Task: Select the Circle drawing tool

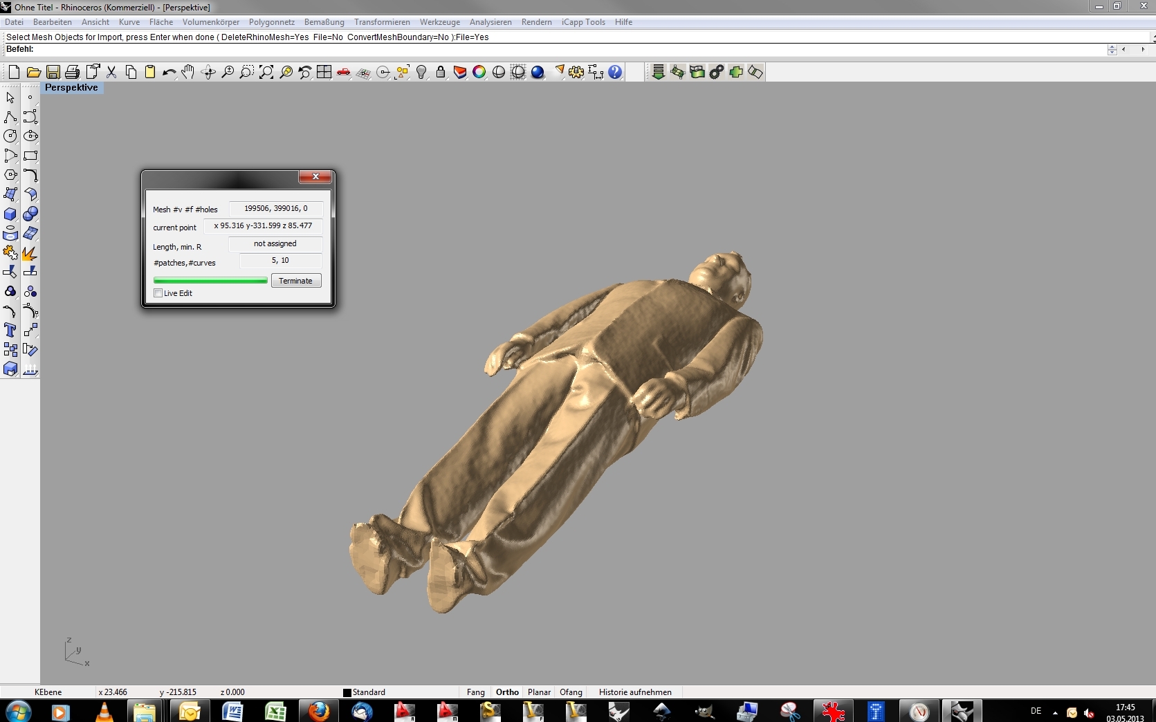Action: (x=10, y=136)
